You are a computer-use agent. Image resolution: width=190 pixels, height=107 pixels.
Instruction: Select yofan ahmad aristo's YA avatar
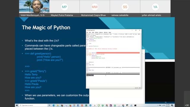[155, 7]
